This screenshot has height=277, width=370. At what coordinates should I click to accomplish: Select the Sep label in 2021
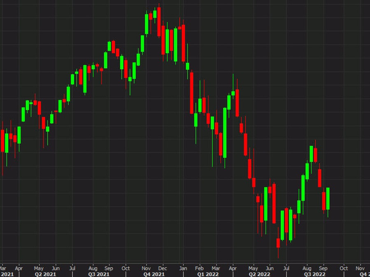pyautogui.click(x=109, y=268)
